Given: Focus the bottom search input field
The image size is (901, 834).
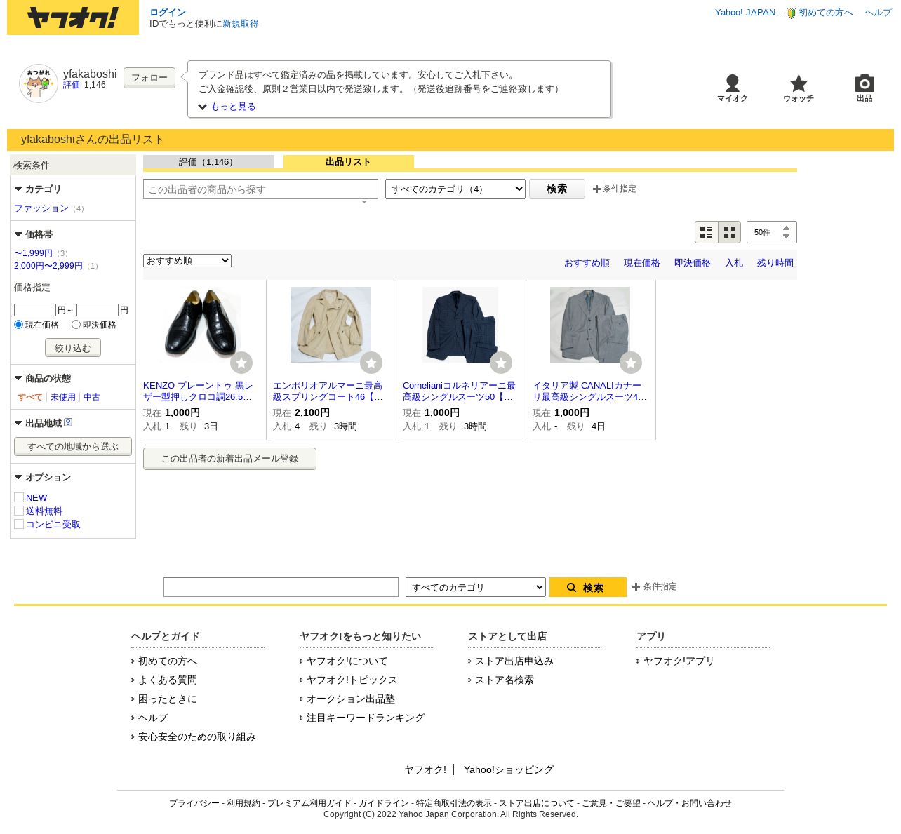Looking at the screenshot, I should (x=281, y=587).
